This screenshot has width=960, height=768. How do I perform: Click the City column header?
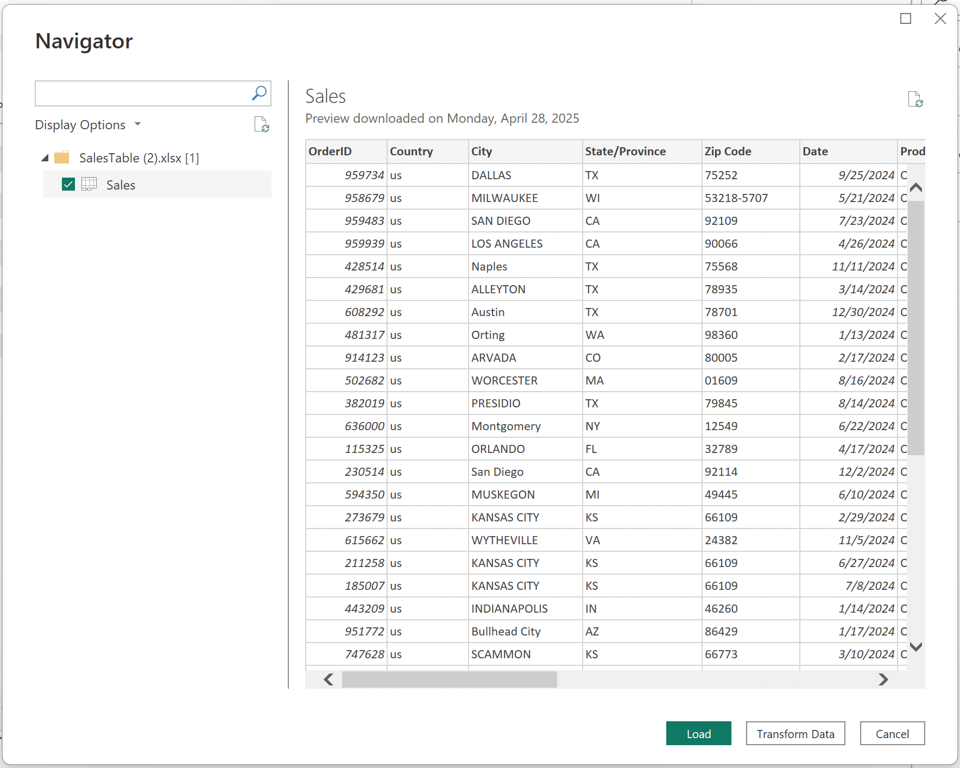(x=526, y=152)
